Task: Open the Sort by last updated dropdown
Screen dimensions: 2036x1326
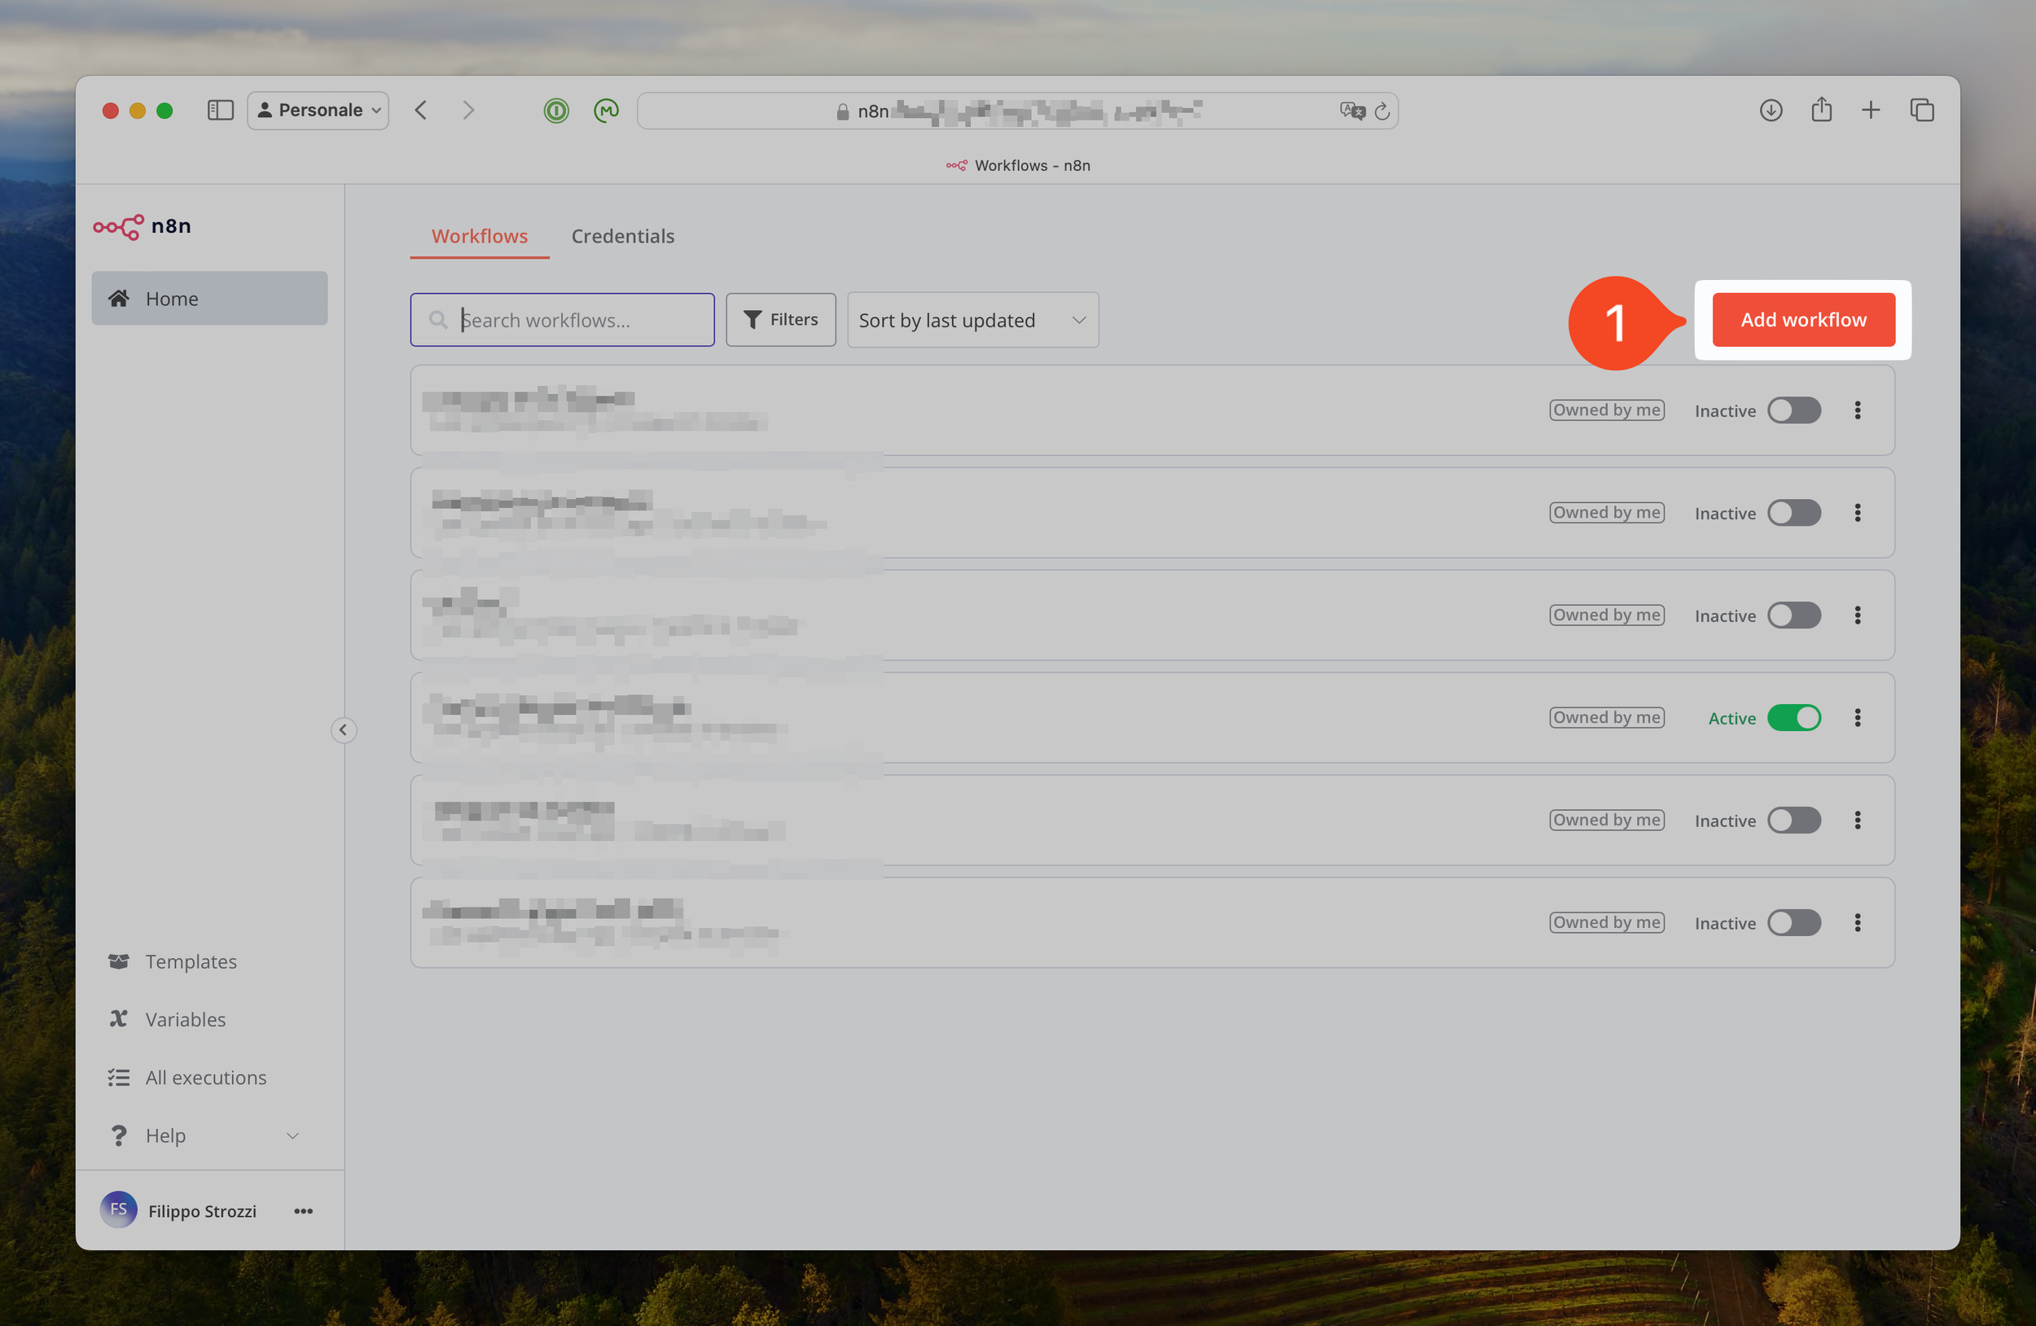Action: click(x=972, y=320)
